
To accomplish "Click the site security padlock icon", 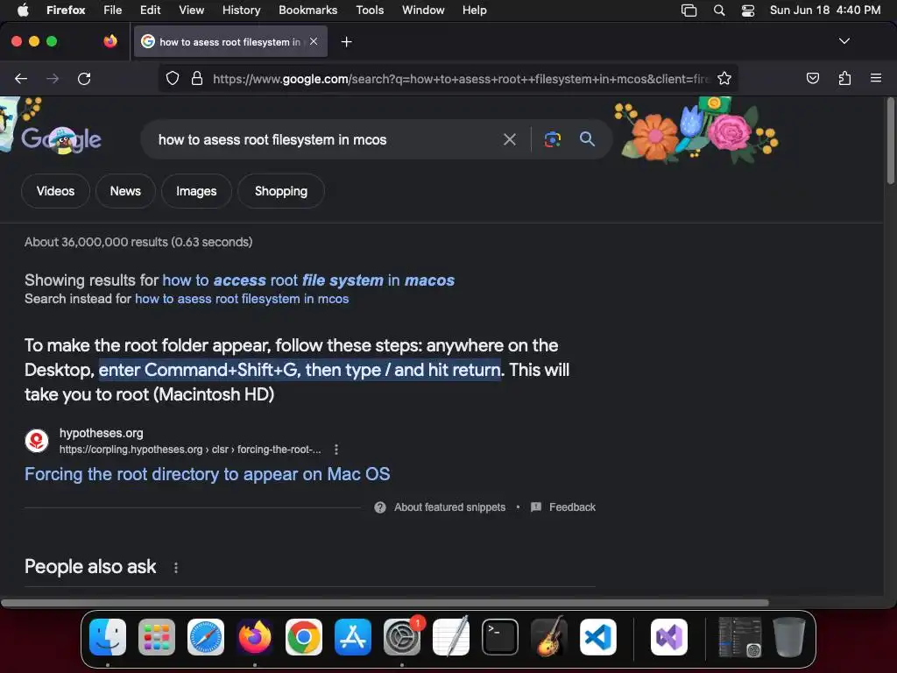I will 197,78.
